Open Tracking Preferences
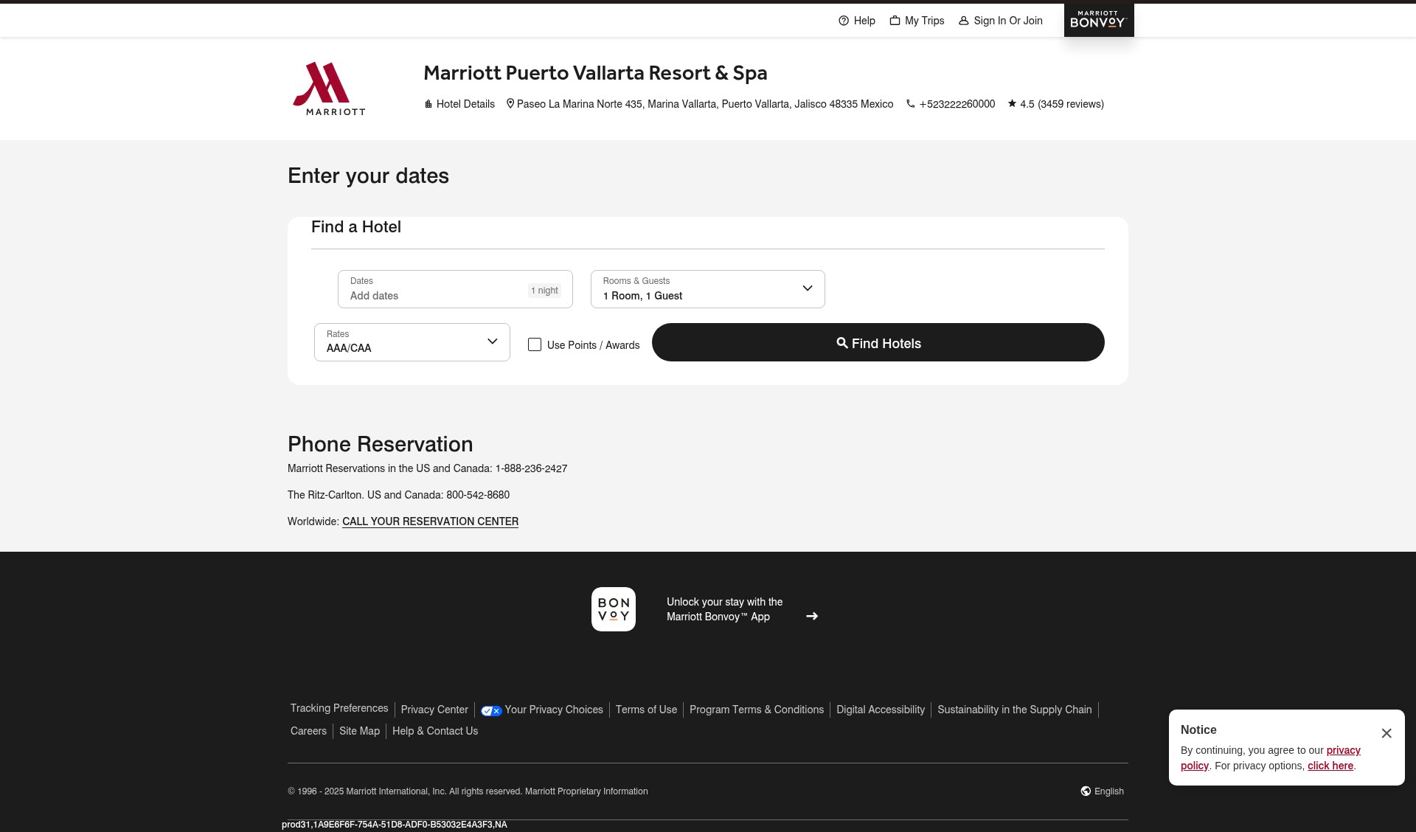The width and height of the screenshot is (1416, 832). coord(339,708)
